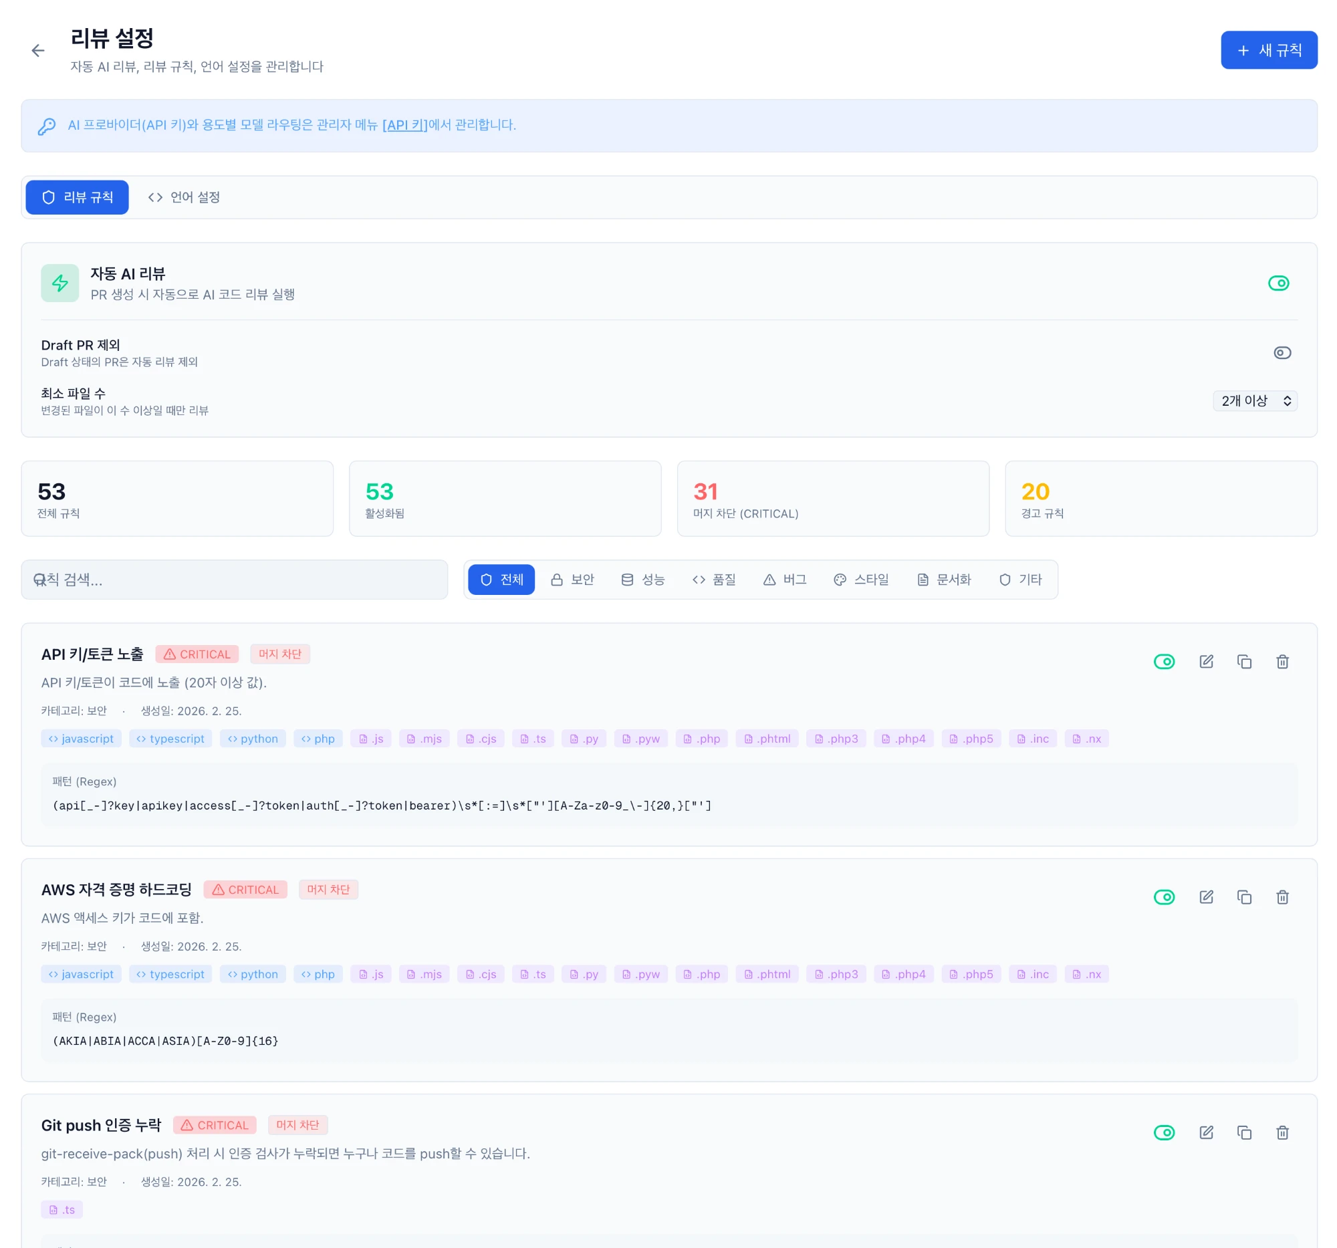Click the API 키/토큰 노출 rule title
The image size is (1337, 1248).
click(x=92, y=654)
